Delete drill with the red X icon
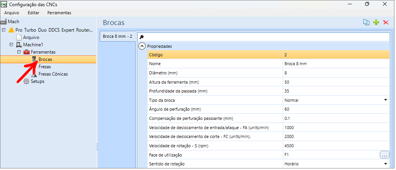 [x=386, y=22]
